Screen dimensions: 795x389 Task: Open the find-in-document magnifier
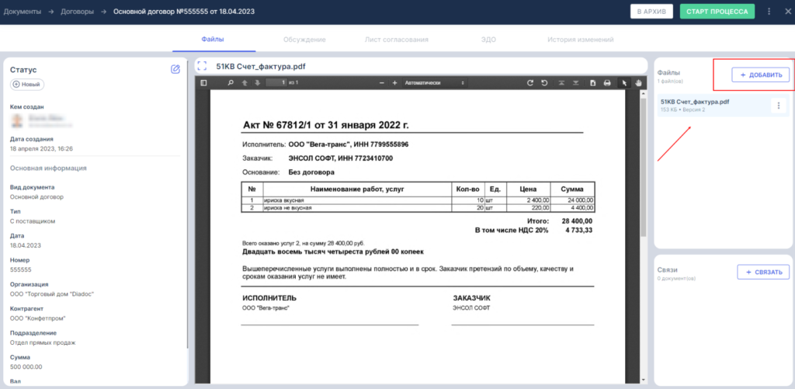231,82
